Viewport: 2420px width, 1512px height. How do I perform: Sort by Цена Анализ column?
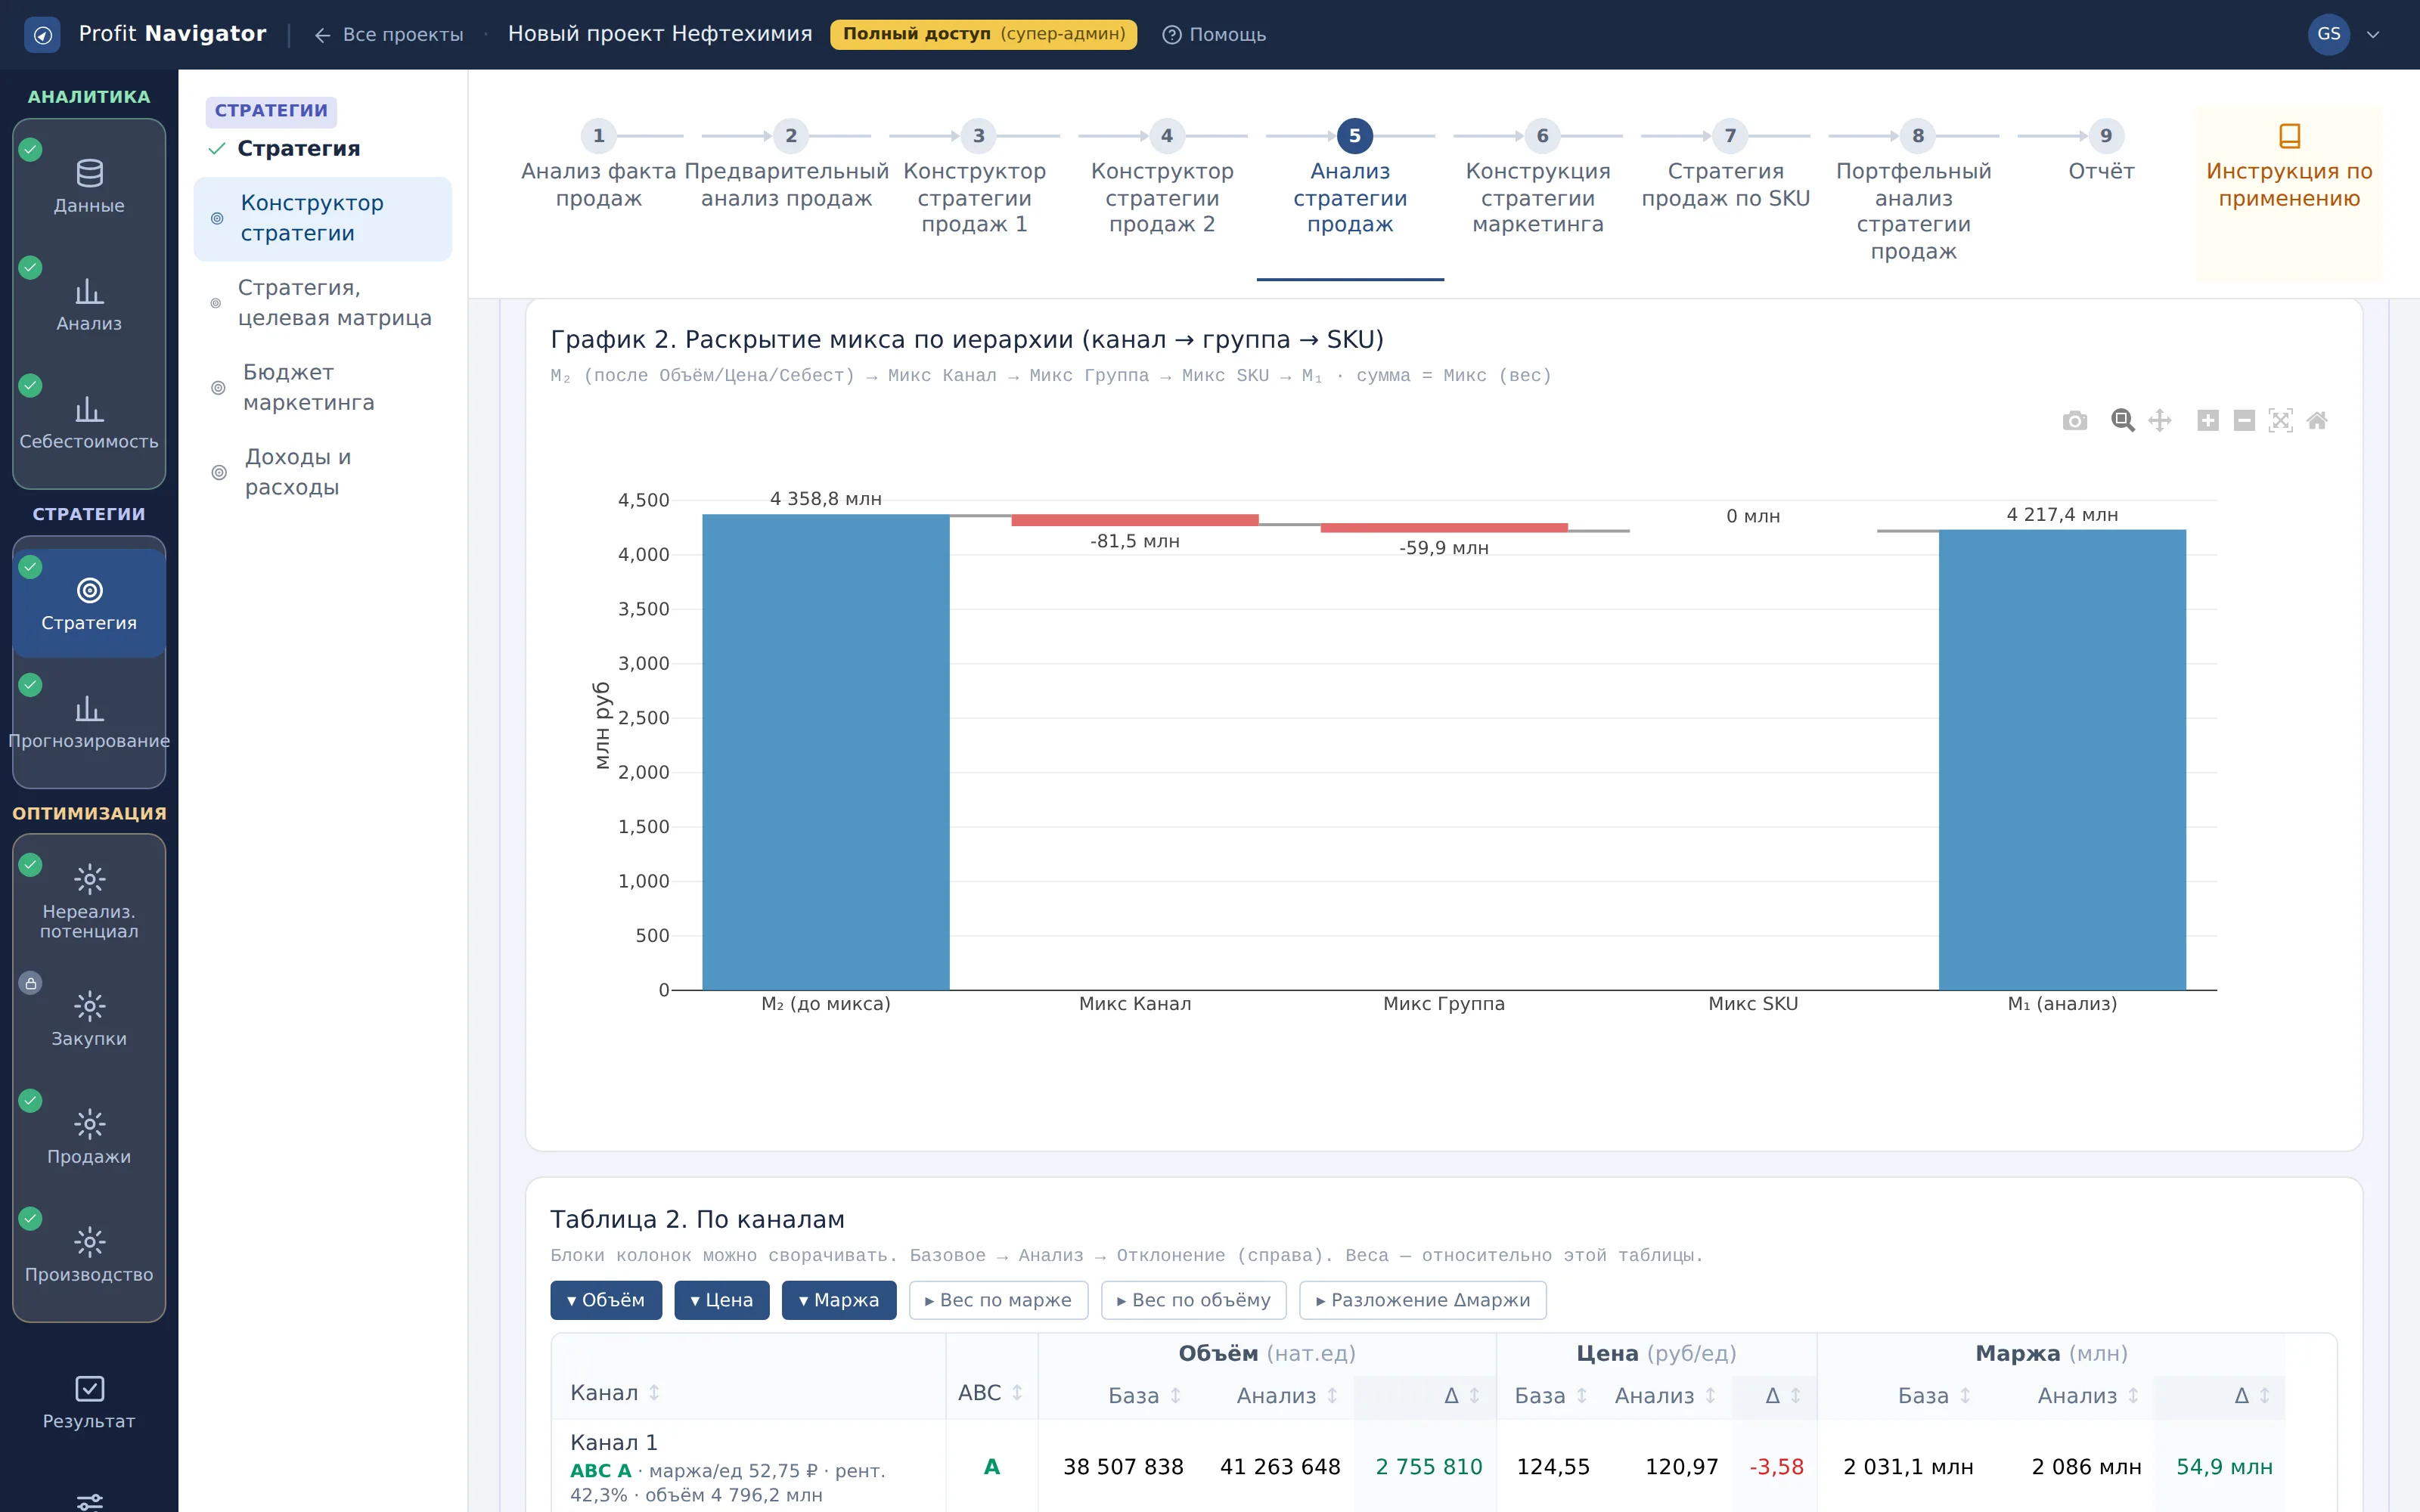[1665, 1396]
